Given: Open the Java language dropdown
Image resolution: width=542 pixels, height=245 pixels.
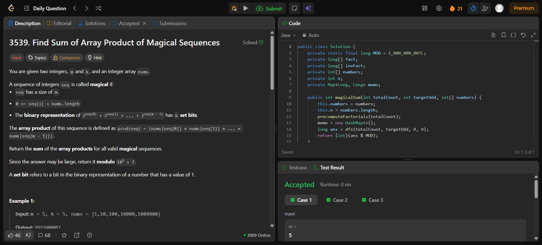Looking at the screenshot, I should [x=288, y=35].
